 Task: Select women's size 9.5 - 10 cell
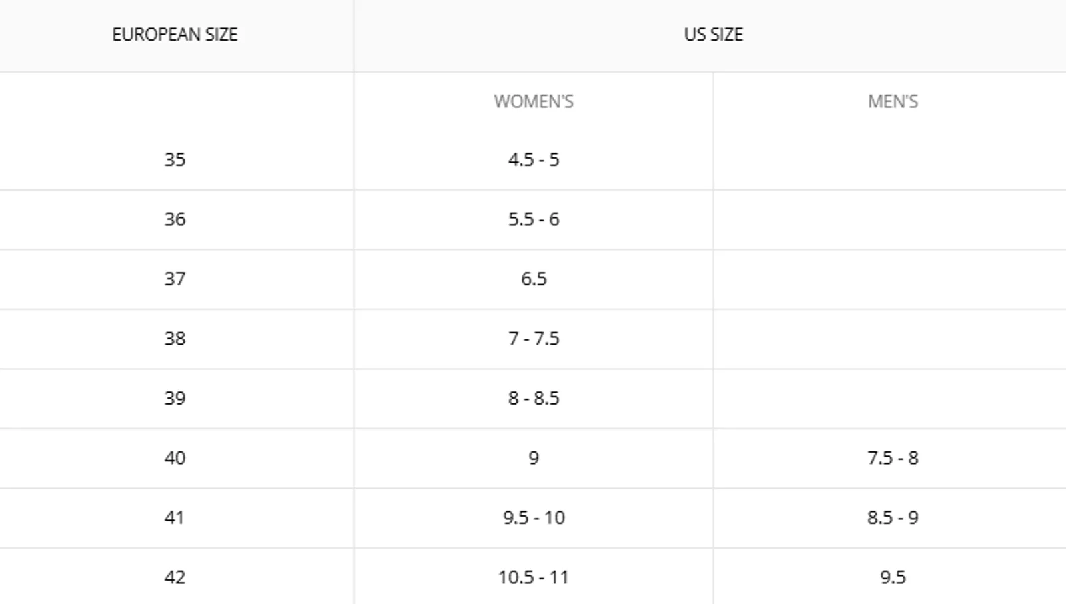[534, 518]
